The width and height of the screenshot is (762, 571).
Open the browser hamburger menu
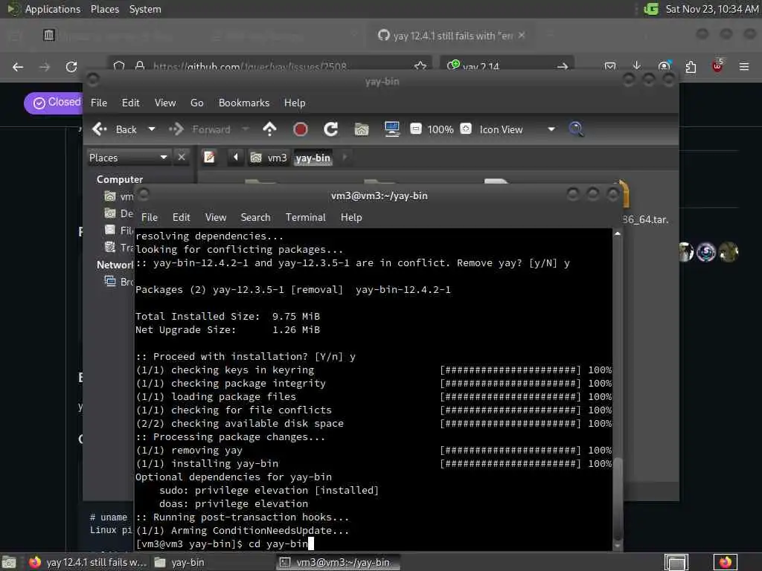pos(744,66)
